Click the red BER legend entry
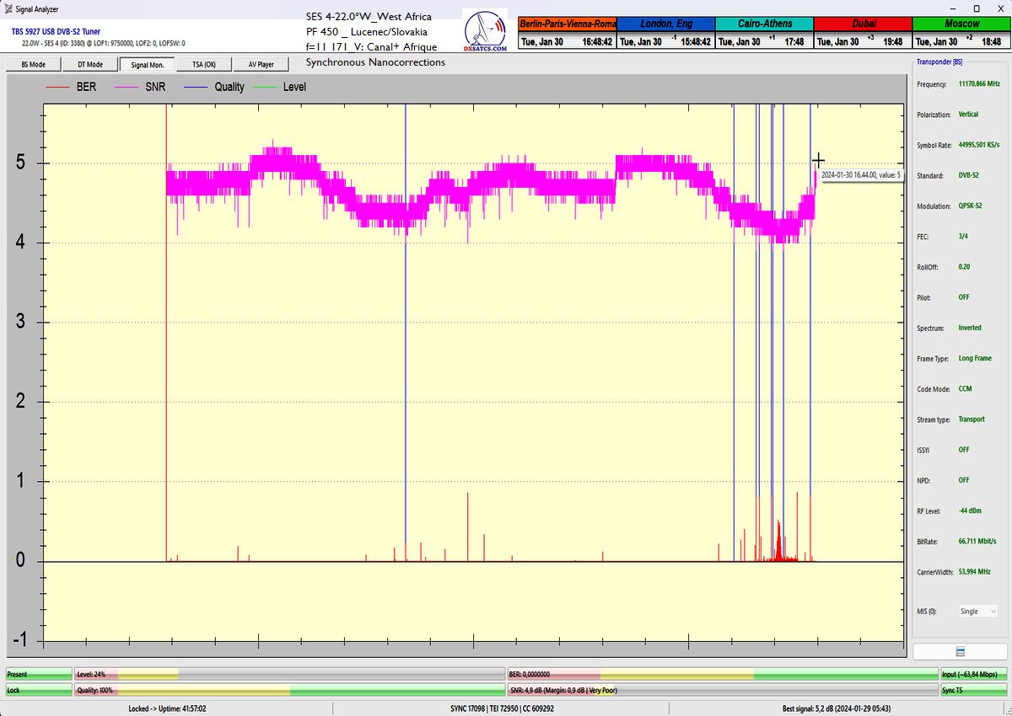 coord(73,87)
